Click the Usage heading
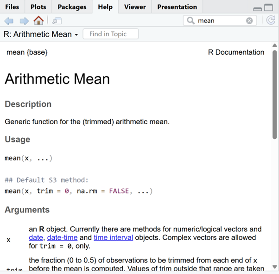279x274 pixels. 18,139
